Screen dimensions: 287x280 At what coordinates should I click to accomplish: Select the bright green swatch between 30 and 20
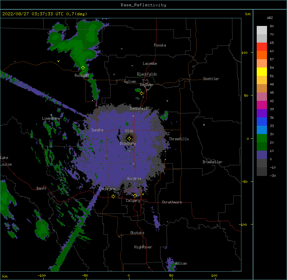[262, 138]
